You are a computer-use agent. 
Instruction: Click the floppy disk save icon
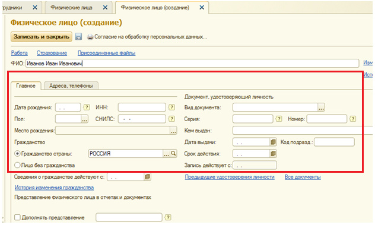pos(78,37)
